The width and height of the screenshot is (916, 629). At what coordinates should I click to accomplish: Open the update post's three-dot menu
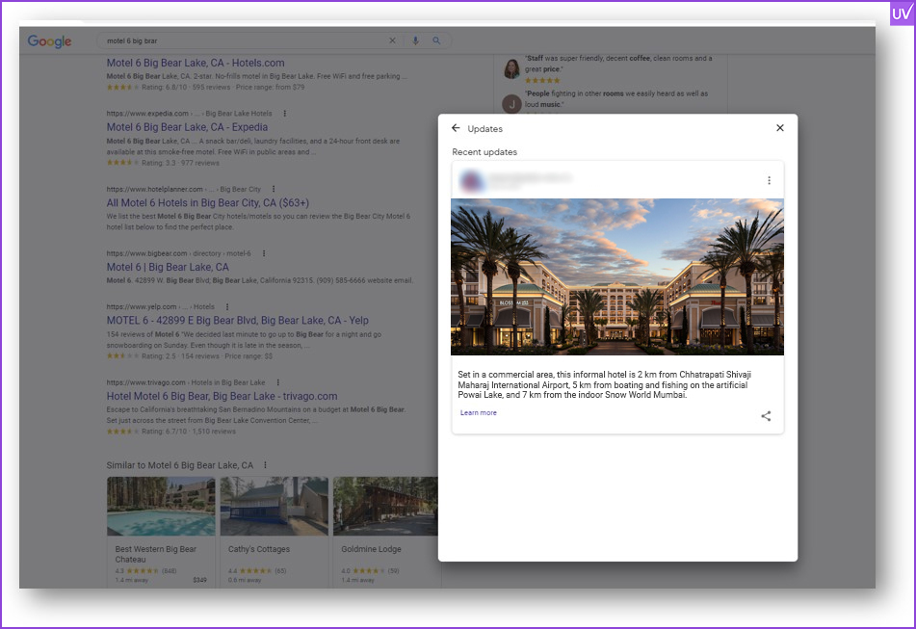click(769, 180)
